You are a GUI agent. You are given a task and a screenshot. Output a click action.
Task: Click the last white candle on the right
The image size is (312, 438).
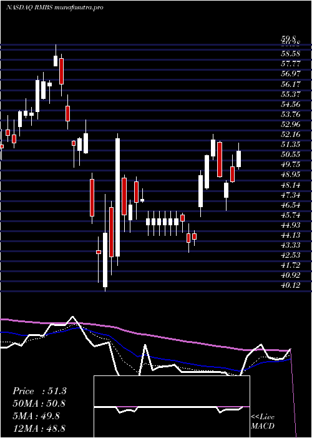coord(239,159)
